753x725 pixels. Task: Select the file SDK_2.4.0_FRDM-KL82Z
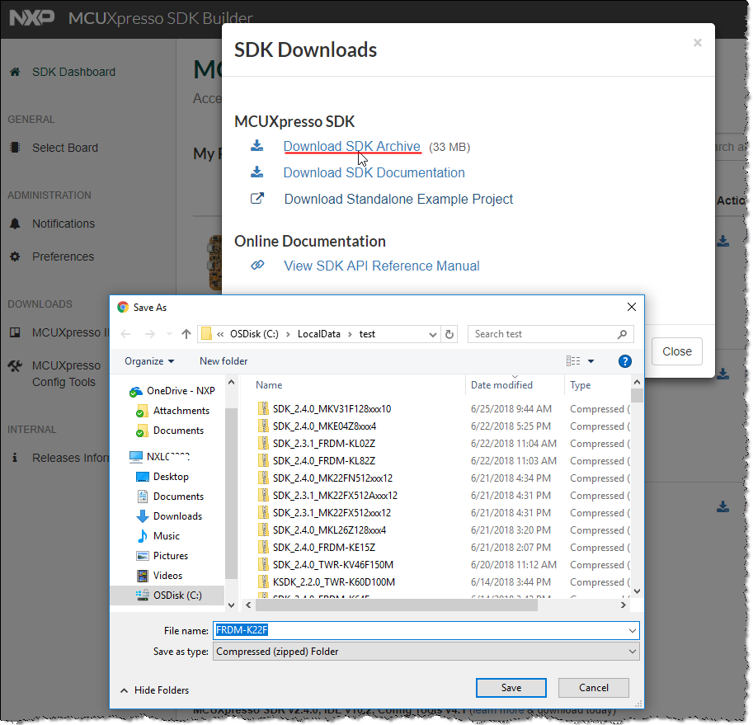(x=324, y=461)
